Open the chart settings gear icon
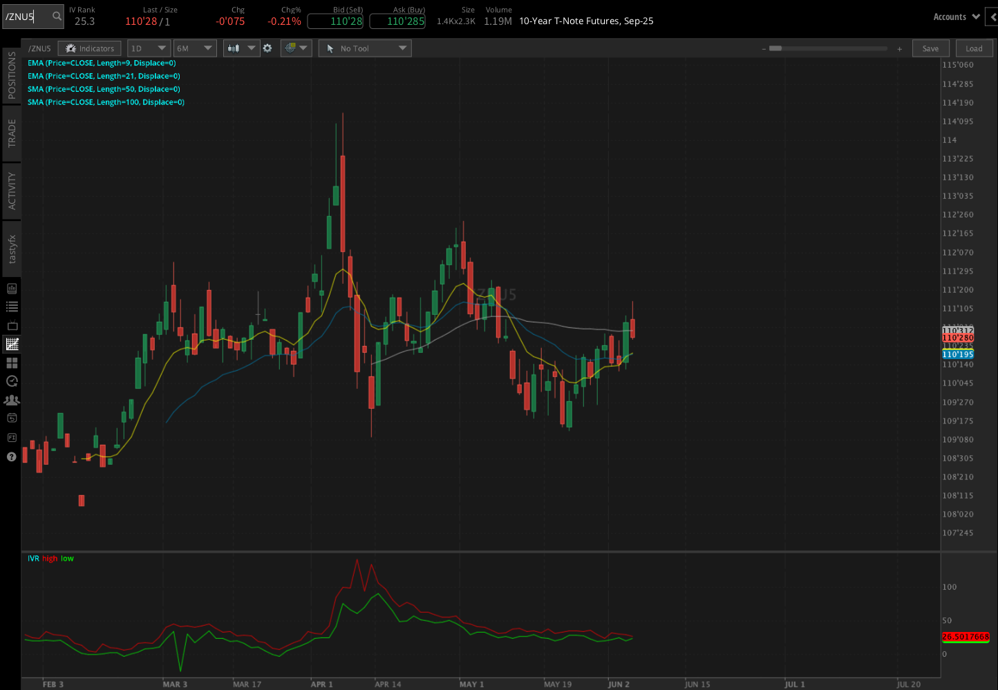This screenshot has height=690, width=998. 267,48
